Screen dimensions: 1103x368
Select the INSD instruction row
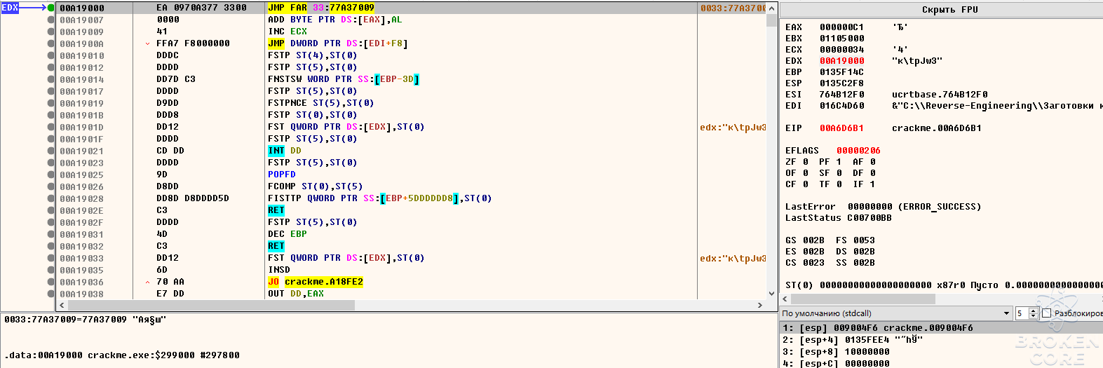pos(279,270)
